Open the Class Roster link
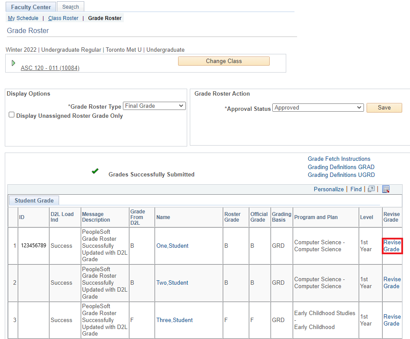This screenshot has width=410, height=339. (x=63, y=18)
